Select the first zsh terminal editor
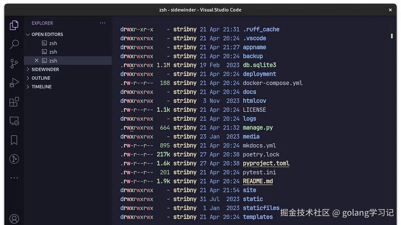This screenshot has width=401, height=225. tap(53, 43)
